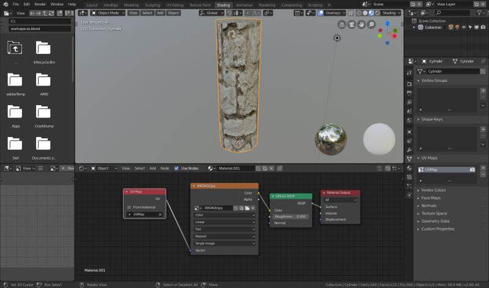Open Object Mode dropdown
489x288 pixels.
(x=108, y=13)
